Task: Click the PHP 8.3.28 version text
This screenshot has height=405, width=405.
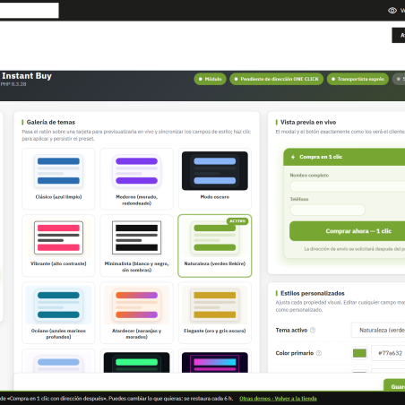Action: click(x=13, y=84)
